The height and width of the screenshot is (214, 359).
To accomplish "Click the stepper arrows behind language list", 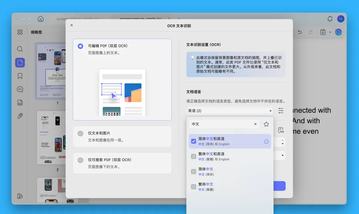I will tap(283, 142).
